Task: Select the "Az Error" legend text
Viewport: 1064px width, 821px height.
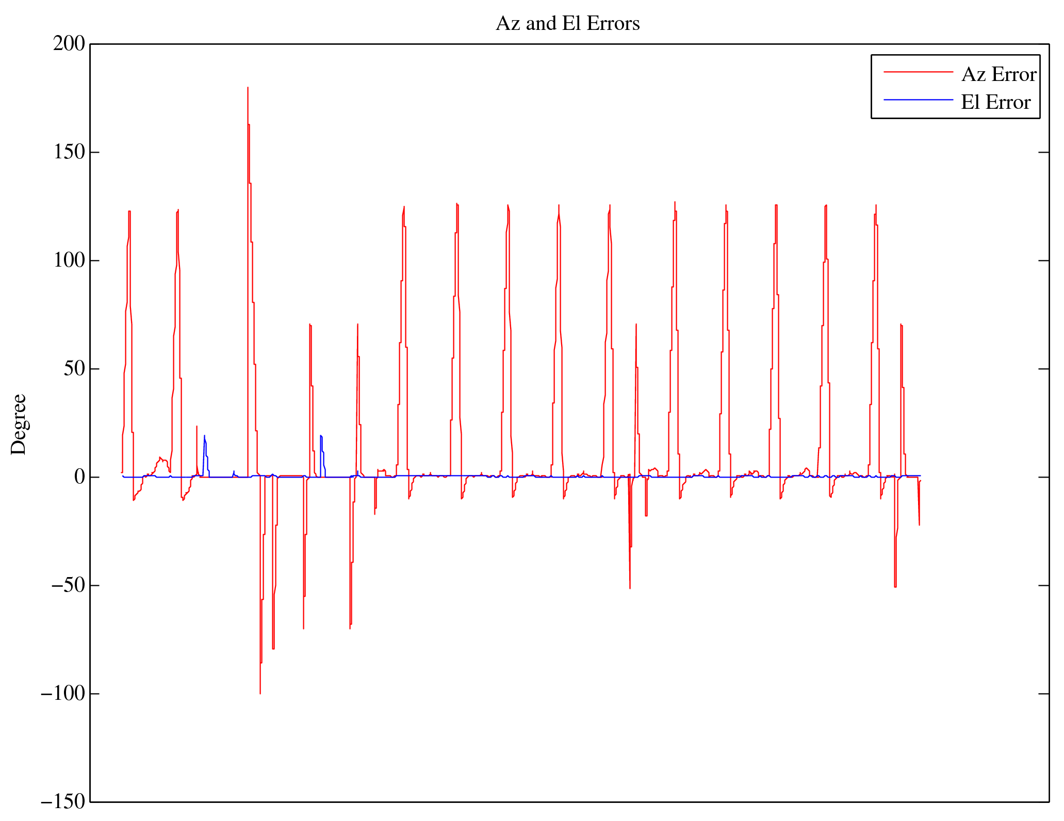Action: click(998, 75)
